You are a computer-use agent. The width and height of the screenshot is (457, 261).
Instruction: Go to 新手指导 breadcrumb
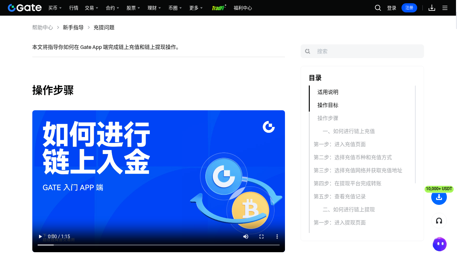[x=73, y=27]
